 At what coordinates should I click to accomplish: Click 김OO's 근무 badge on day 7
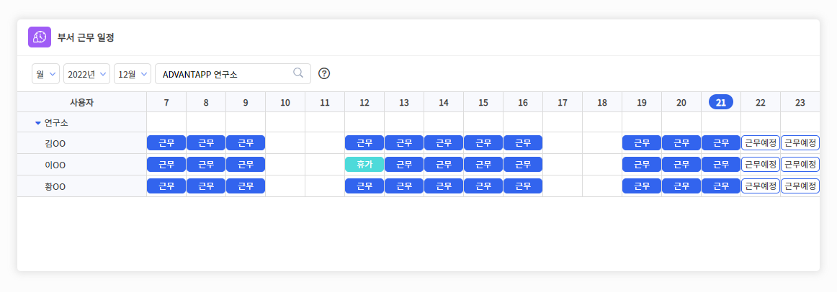(166, 143)
